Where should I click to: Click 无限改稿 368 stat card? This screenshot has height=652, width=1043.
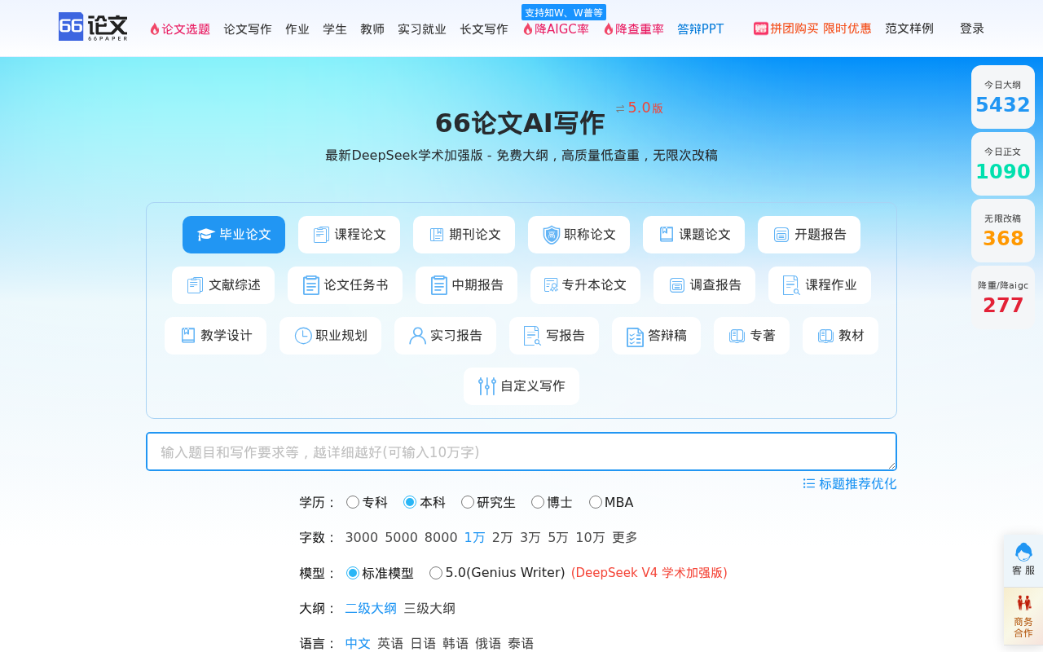[1003, 231]
